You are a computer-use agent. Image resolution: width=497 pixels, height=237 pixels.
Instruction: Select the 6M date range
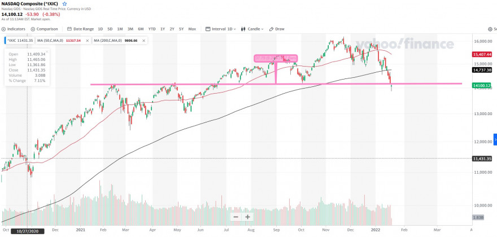coord(141,29)
